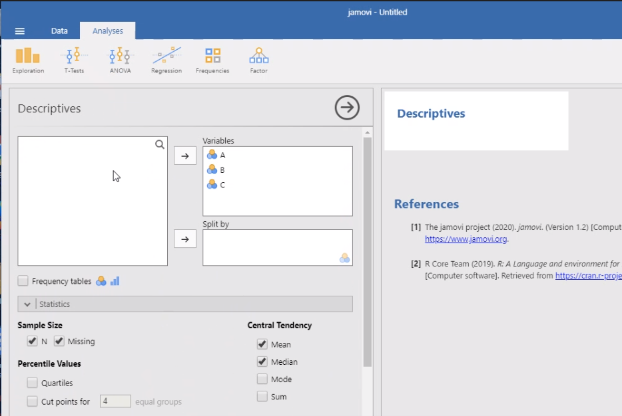This screenshot has width=622, height=416.
Task: Click the scrollbar up arrow in options
Action: [368, 133]
